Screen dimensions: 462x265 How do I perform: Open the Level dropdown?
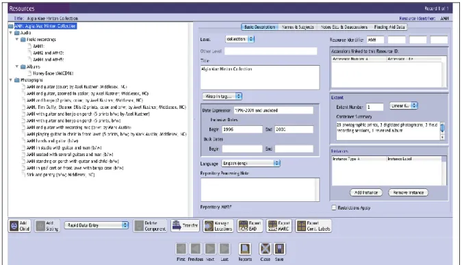tap(240, 39)
